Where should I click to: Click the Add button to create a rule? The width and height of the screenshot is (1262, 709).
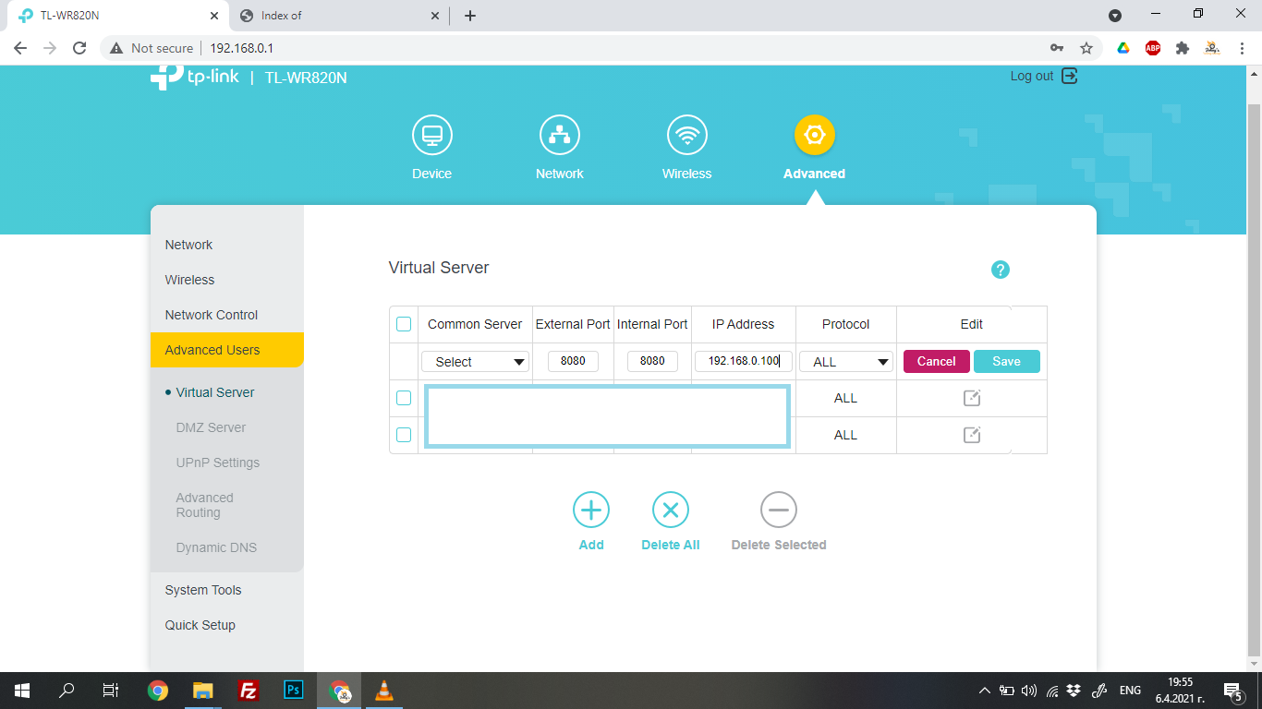point(590,509)
